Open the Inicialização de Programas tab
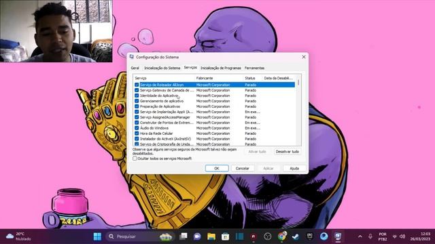The image size is (435, 244). coord(220,68)
